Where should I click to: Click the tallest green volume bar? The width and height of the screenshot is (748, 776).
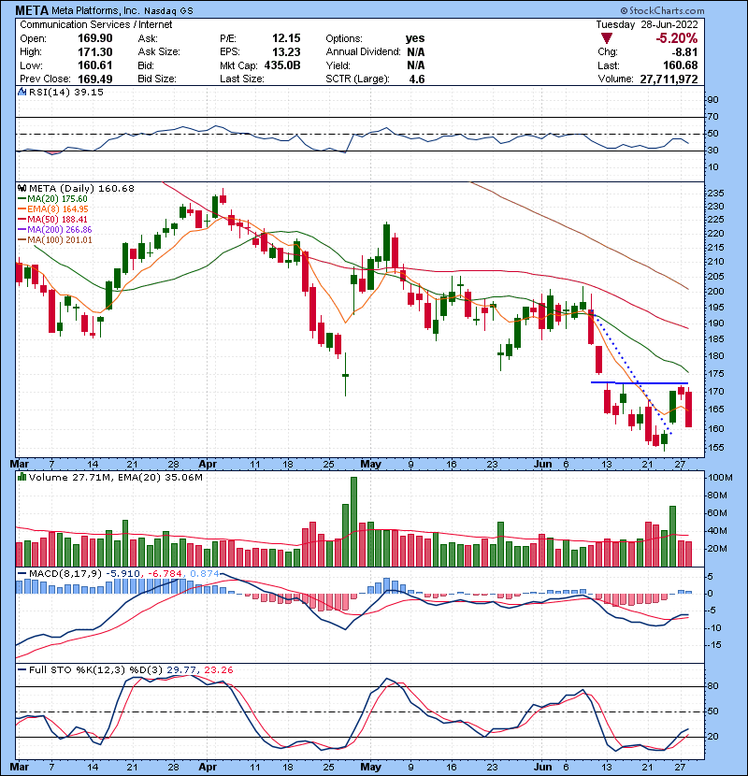click(x=353, y=522)
